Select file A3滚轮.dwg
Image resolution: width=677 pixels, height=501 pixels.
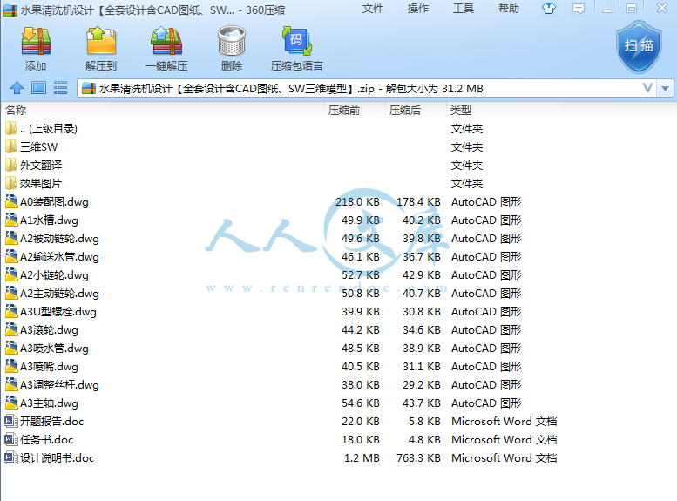point(49,330)
